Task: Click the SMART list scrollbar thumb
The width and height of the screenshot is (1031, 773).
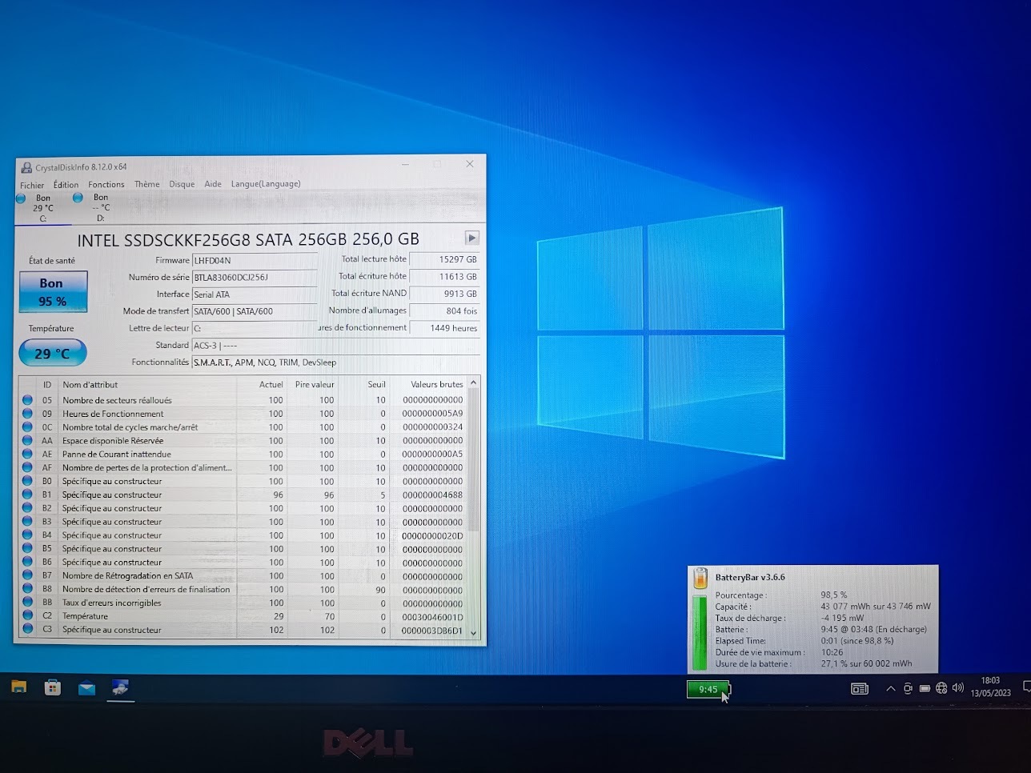Action: (x=473, y=460)
